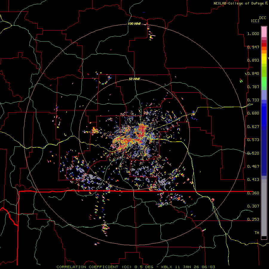Click the 0.307 color scale value

[x=253, y=206]
